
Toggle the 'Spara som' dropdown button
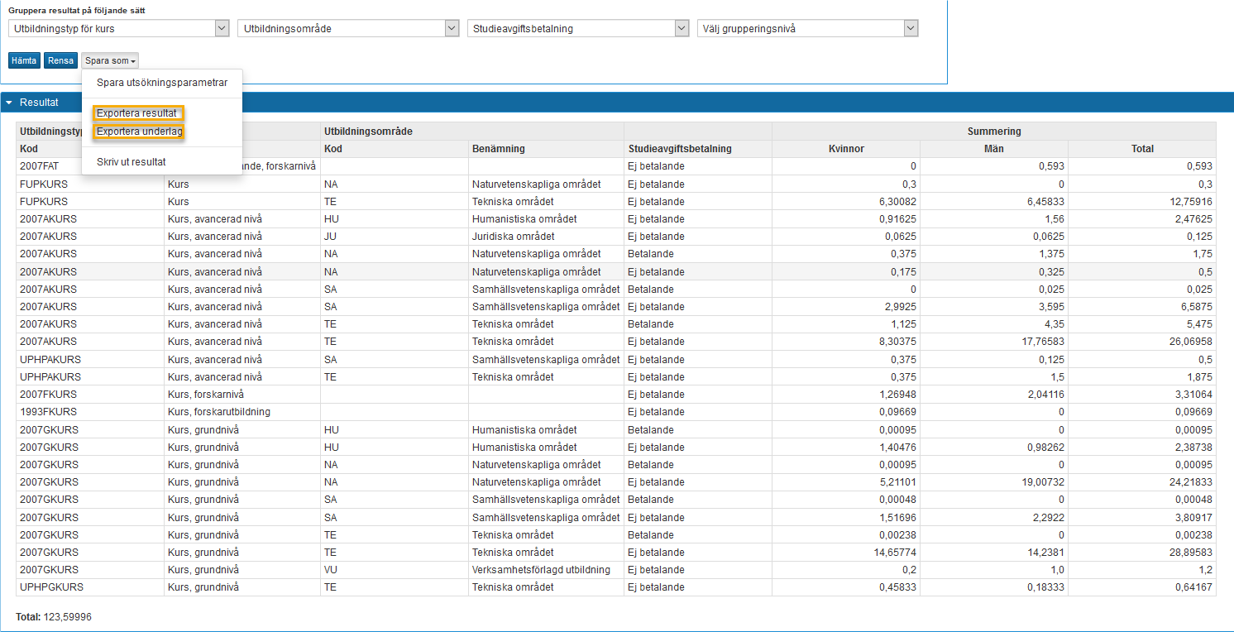point(110,60)
